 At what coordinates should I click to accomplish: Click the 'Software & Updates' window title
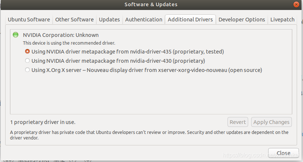[x=151, y=4]
